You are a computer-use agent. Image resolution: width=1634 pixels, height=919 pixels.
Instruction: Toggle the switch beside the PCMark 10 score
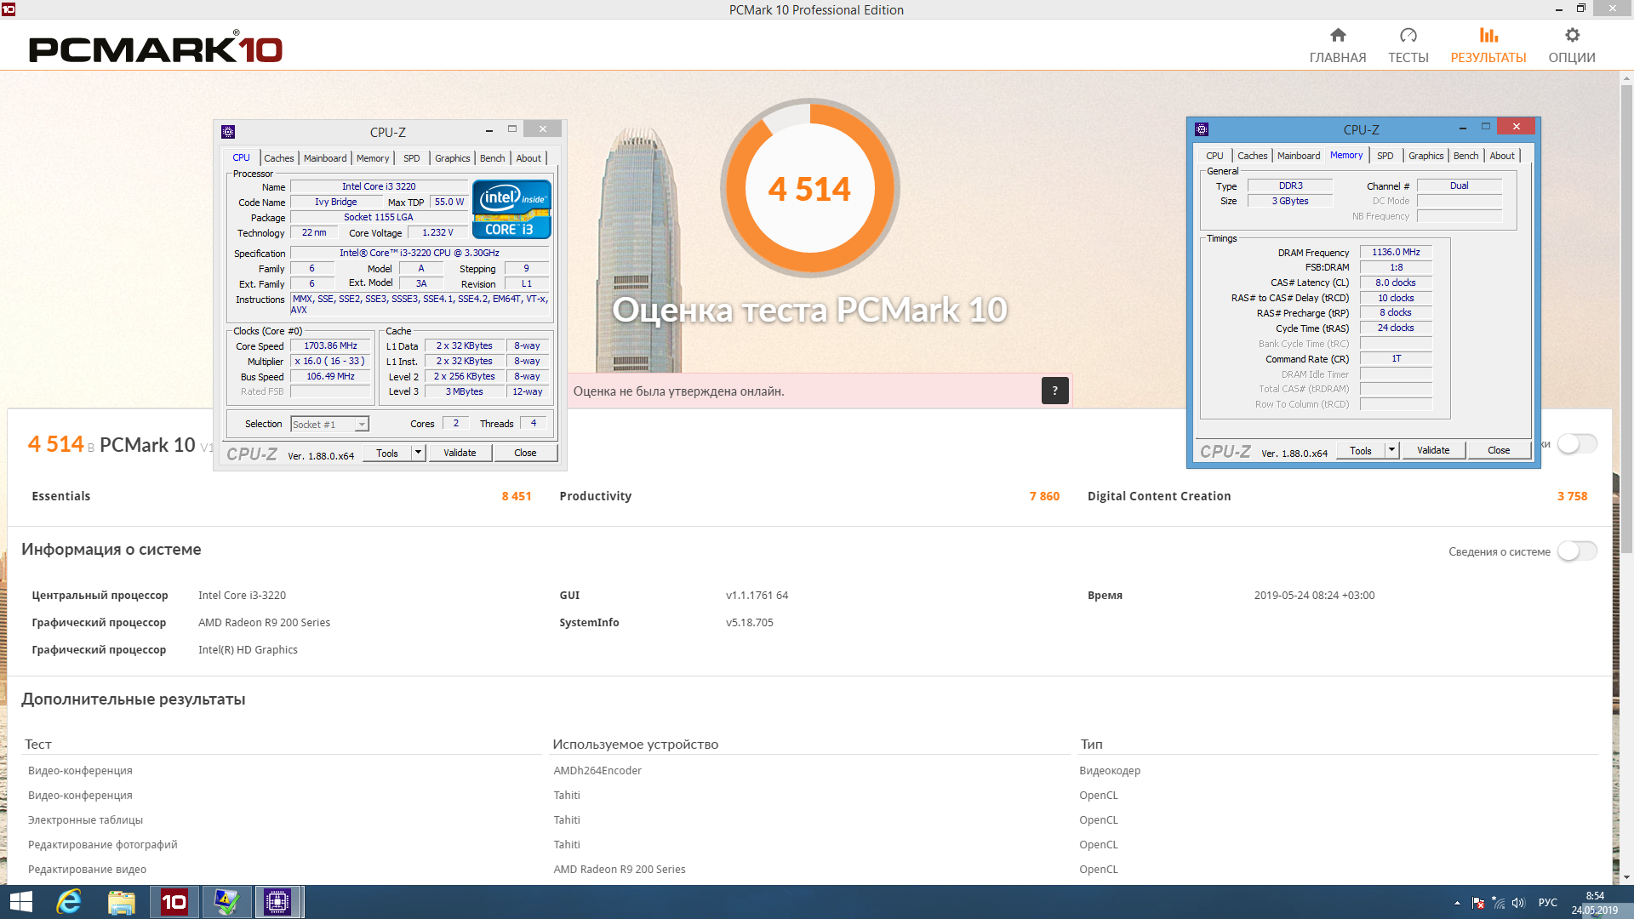click(x=1577, y=443)
